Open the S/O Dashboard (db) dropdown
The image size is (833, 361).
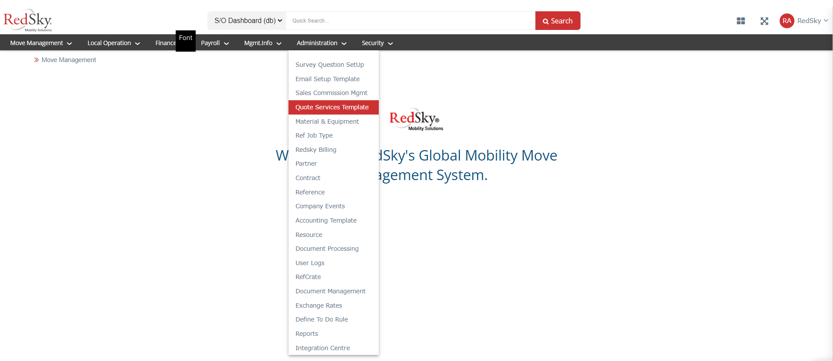(x=246, y=20)
